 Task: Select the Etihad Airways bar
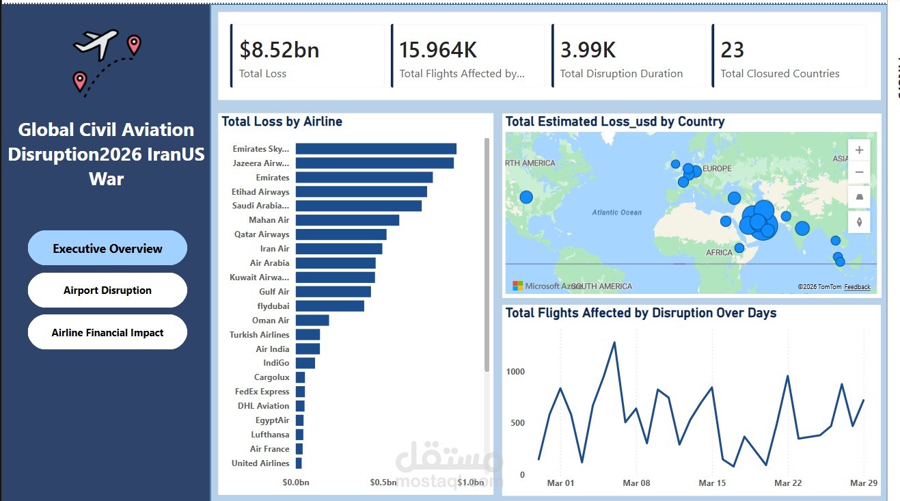(x=362, y=191)
